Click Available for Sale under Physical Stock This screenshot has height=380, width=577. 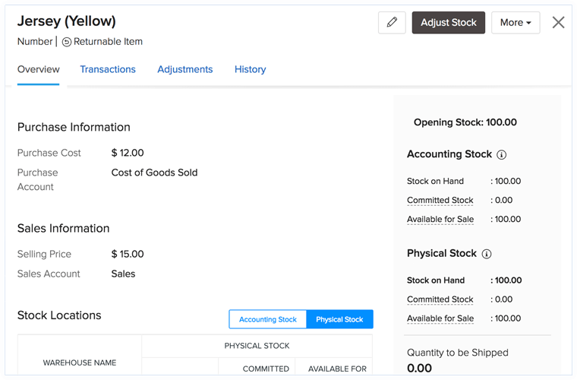pyautogui.click(x=440, y=318)
